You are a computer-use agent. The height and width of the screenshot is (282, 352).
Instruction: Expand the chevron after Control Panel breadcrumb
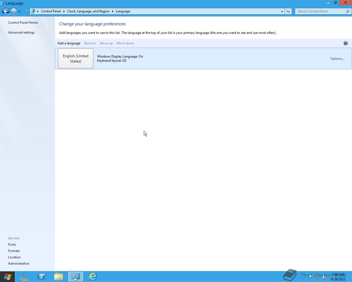[64, 11]
